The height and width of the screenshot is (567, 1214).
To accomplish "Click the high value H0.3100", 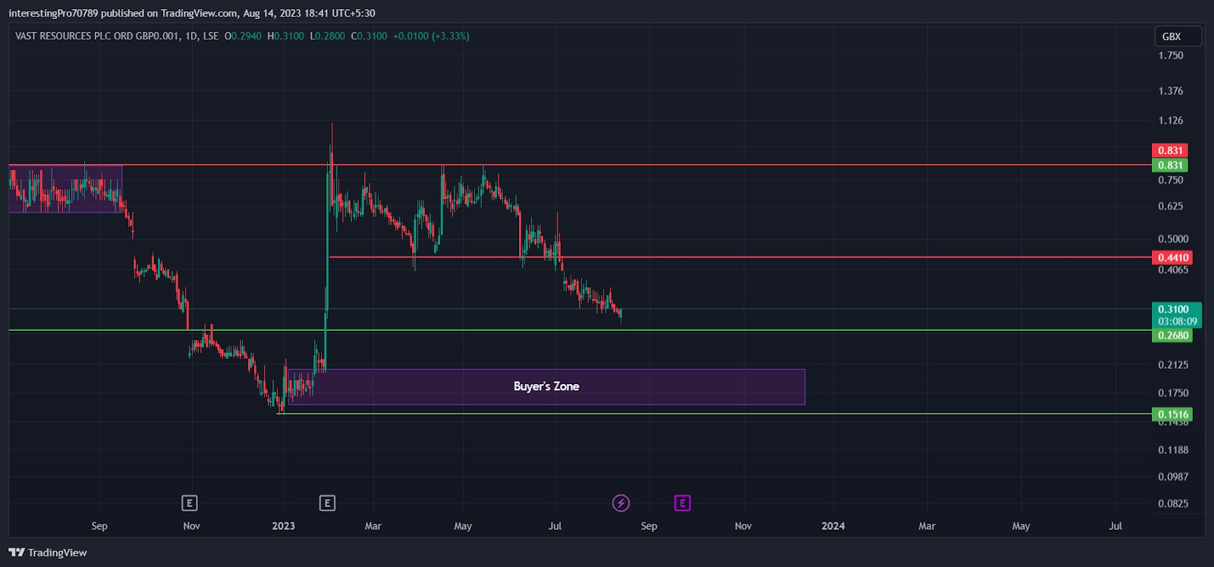I will click(x=285, y=36).
